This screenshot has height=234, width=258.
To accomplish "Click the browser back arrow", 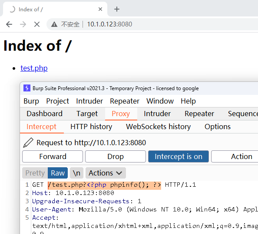I will 9,24.
